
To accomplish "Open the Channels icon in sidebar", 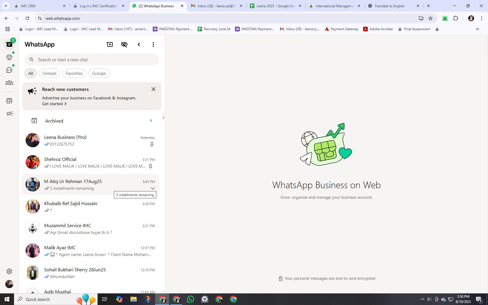I will click(x=9, y=70).
